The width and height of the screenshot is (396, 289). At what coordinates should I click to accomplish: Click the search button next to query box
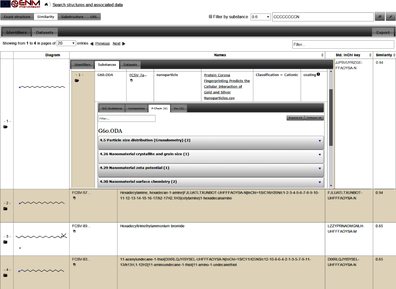379,17
